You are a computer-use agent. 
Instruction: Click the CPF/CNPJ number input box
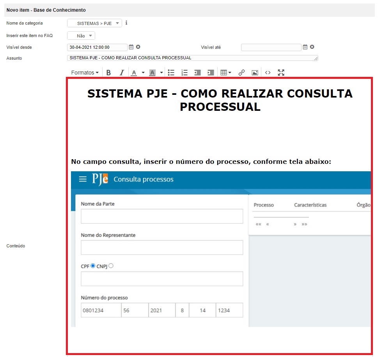click(162, 279)
